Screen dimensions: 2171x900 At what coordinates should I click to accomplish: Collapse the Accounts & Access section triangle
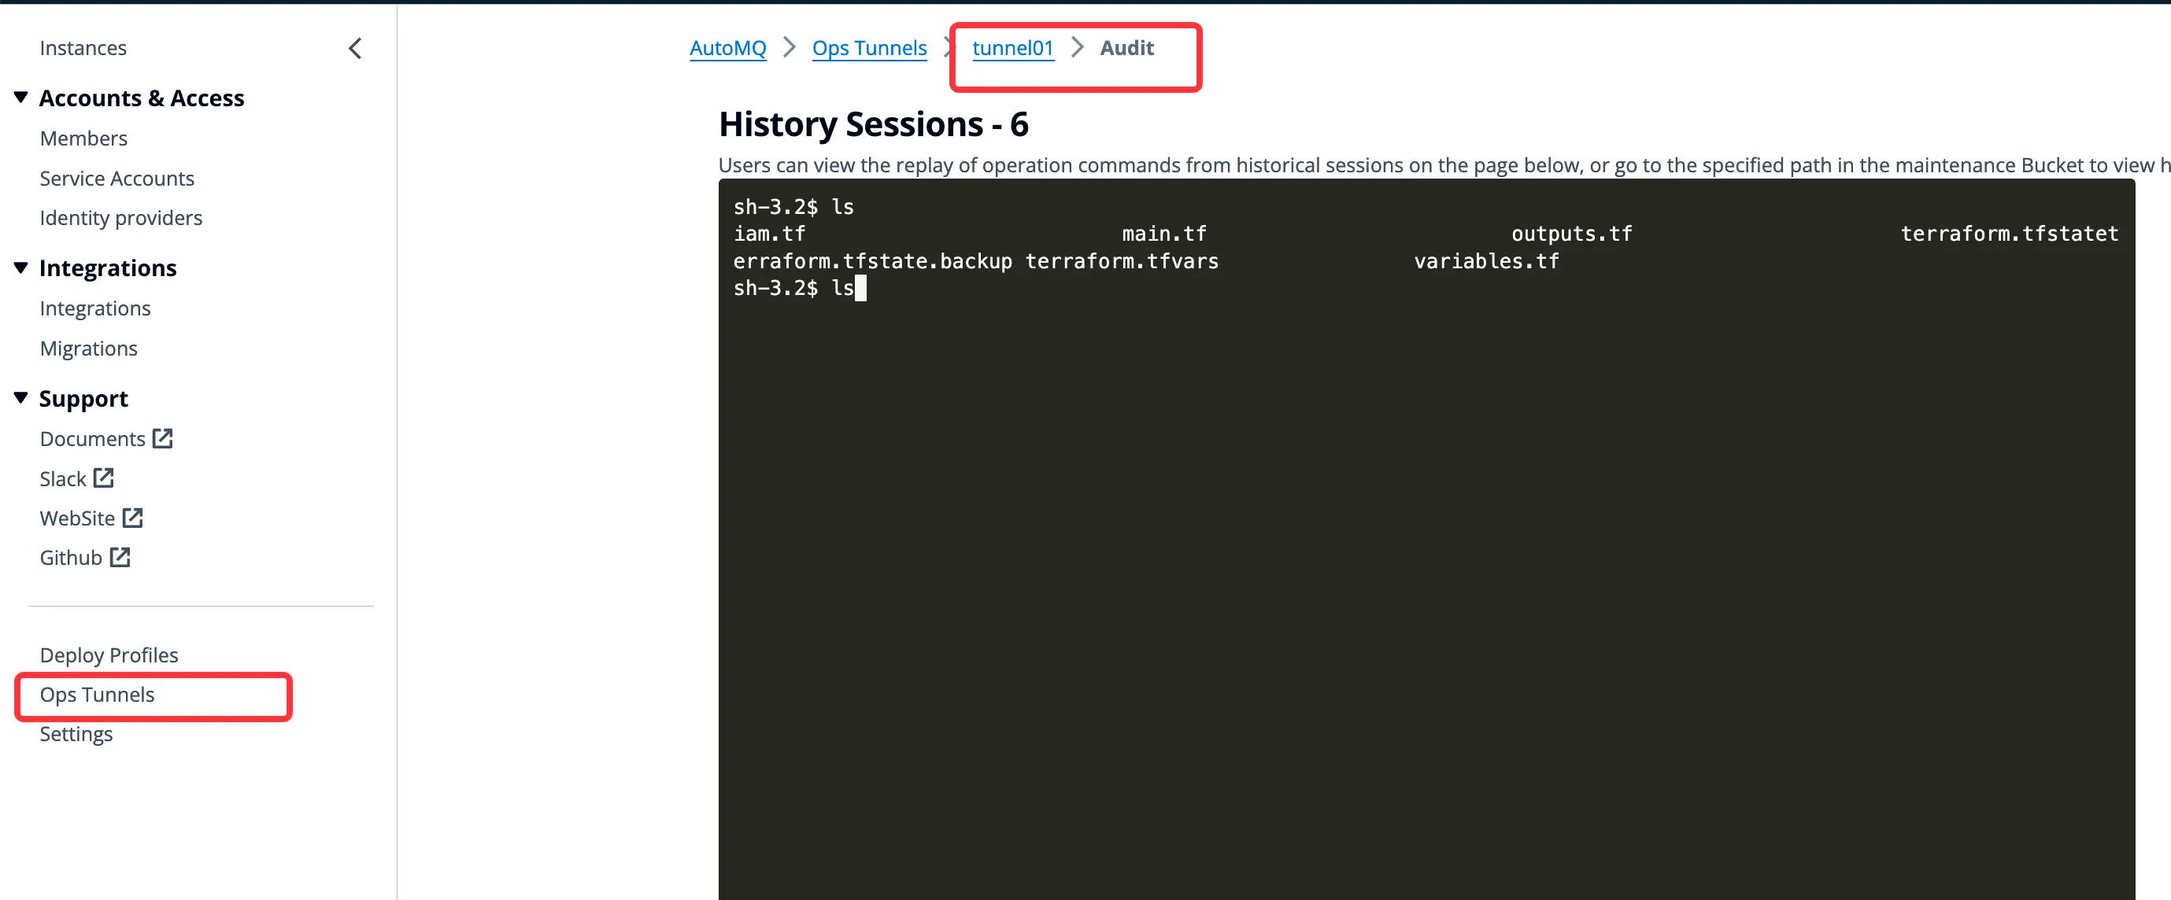[x=21, y=97]
